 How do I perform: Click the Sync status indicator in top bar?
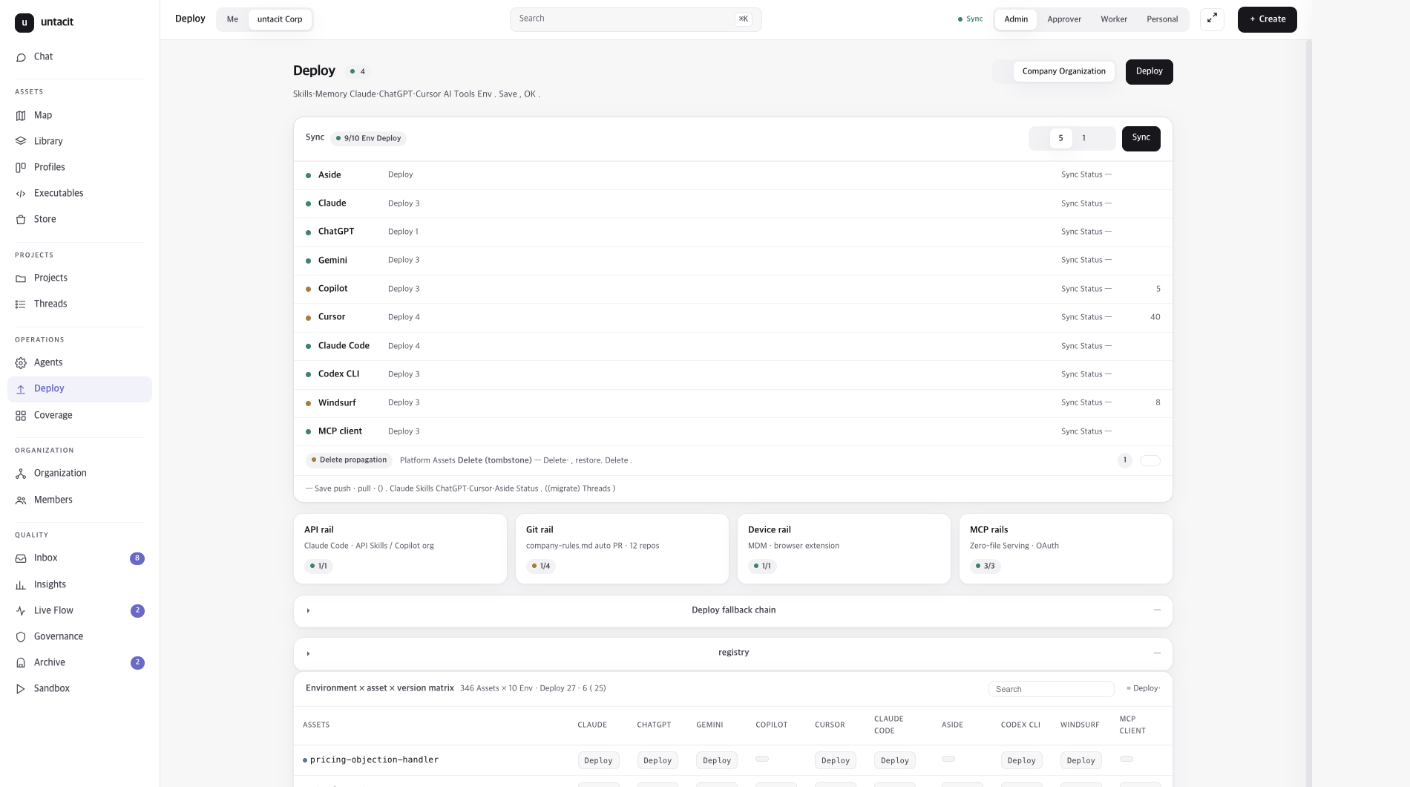(x=970, y=19)
